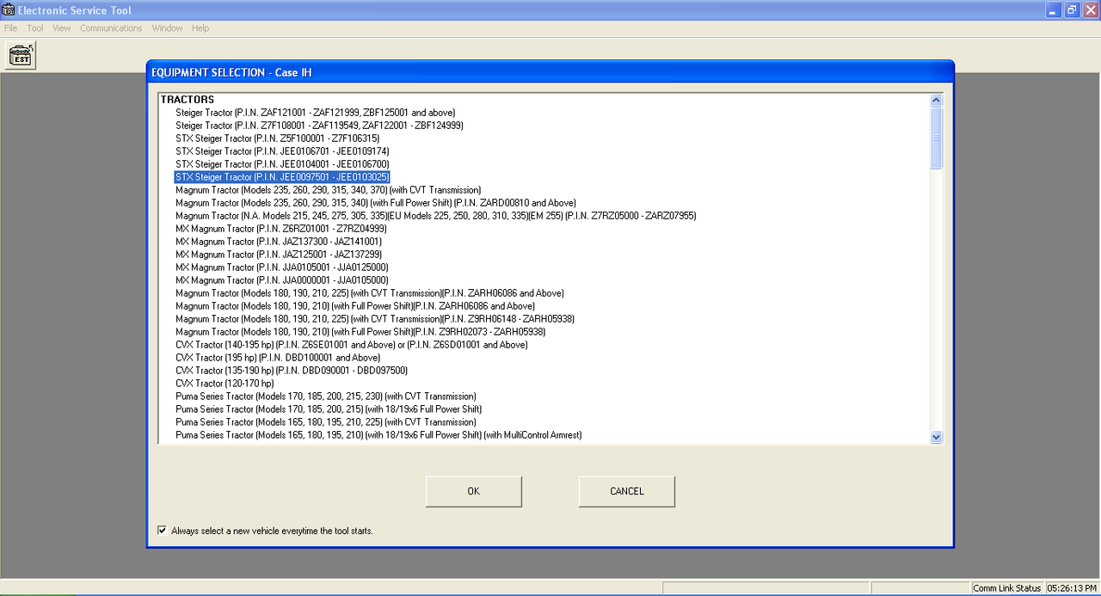Select MX Magnum Tractor Z6RZ01001 - Z7RZ04999
The height and width of the screenshot is (596, 1101).
281,229
